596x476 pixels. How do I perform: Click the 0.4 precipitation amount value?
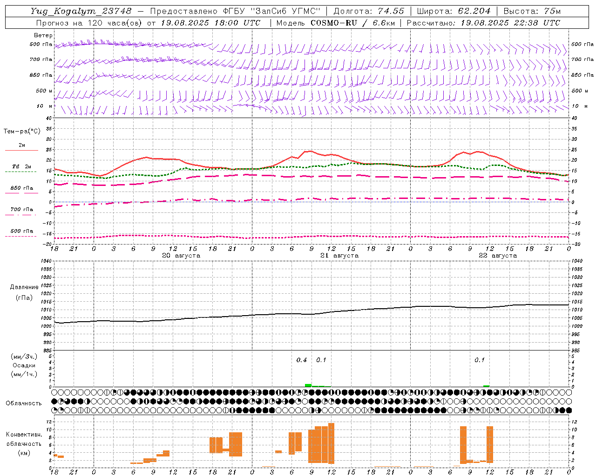[302, 360]
